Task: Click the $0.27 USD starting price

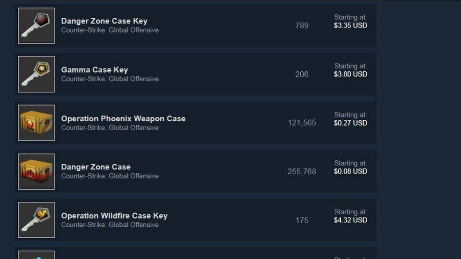Action: pos(350,123)
